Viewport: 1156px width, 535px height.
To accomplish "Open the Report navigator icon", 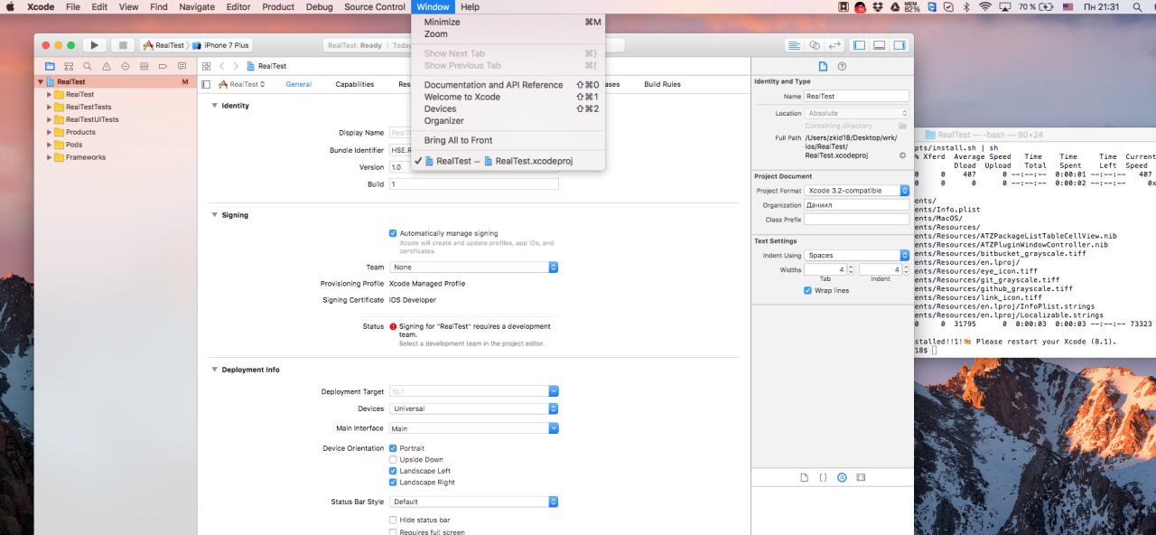I will (x=182, y=66).
